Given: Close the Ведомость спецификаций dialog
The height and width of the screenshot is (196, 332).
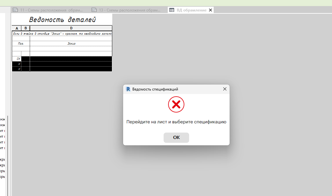Looking at the screenshot, I should coord(225,89).
